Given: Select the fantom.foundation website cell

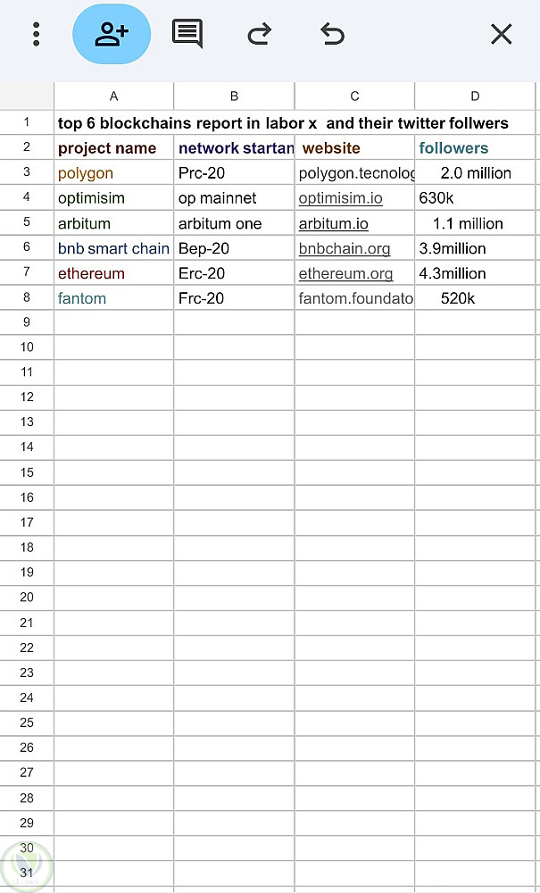Looking at the screenshot, I should pos(354,298).
